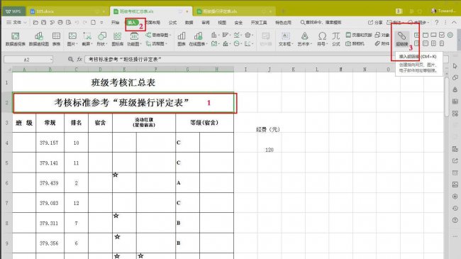Image resolution: width=461 pixels, height=259 pixels.
Task: Open the Symbol (符号) dropdown
Action: (322, 39)
